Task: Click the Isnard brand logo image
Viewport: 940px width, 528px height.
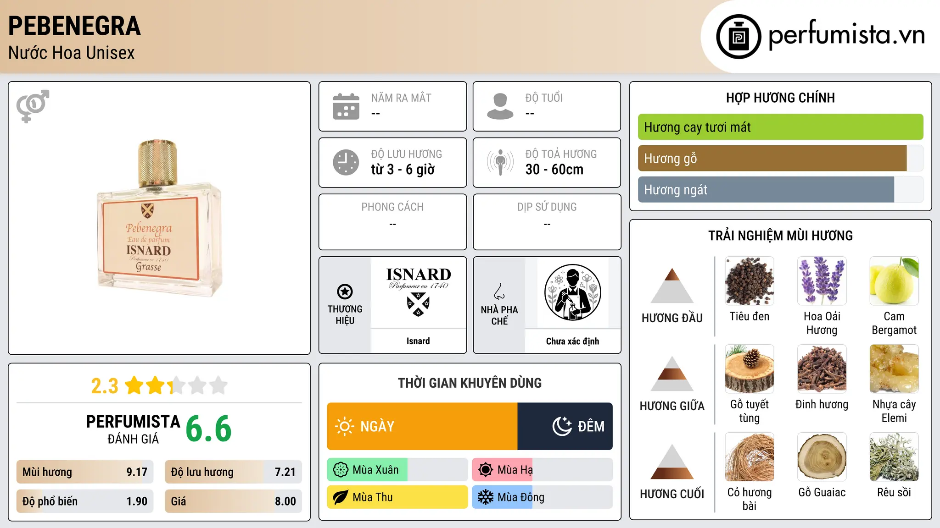Action: tap(418, 292)
